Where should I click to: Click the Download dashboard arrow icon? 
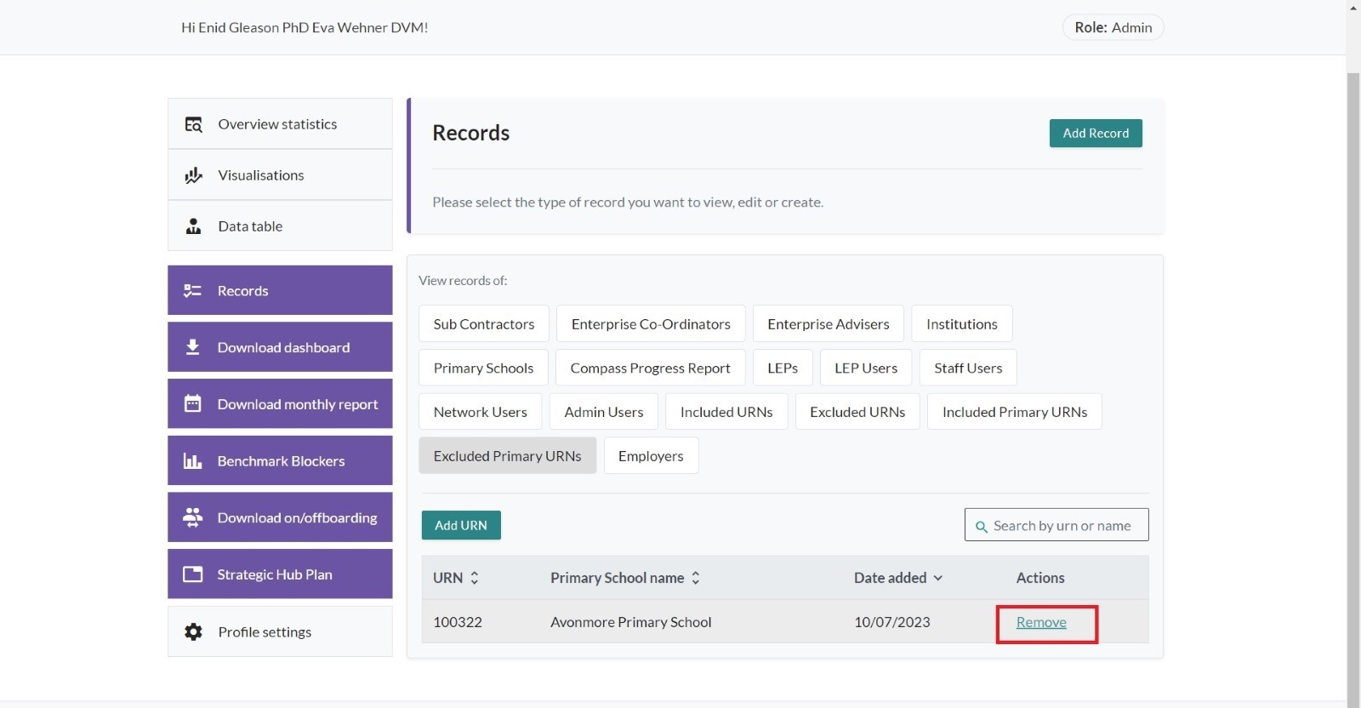pos(192,347)
